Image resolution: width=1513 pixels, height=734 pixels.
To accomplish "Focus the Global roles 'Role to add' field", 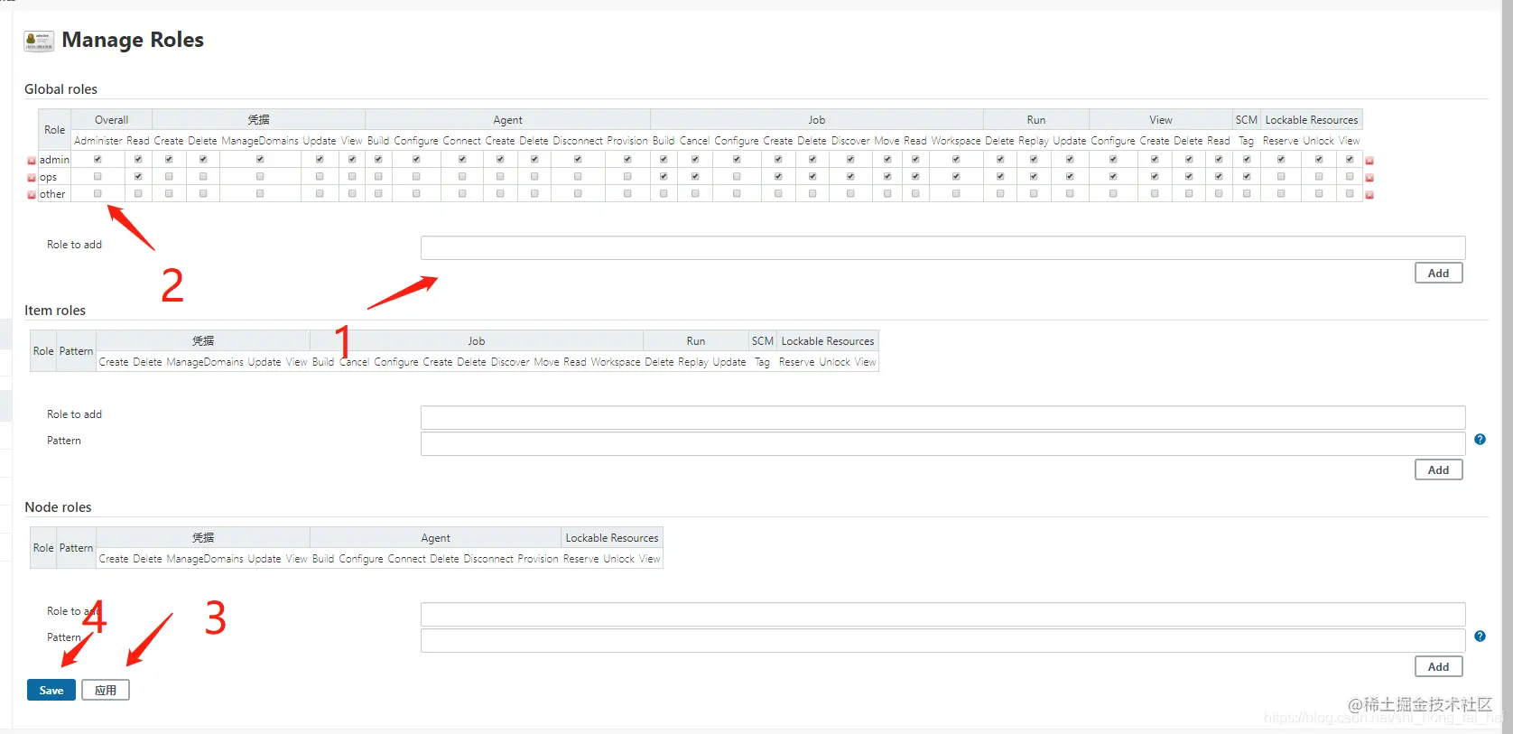I will [942, 248].
